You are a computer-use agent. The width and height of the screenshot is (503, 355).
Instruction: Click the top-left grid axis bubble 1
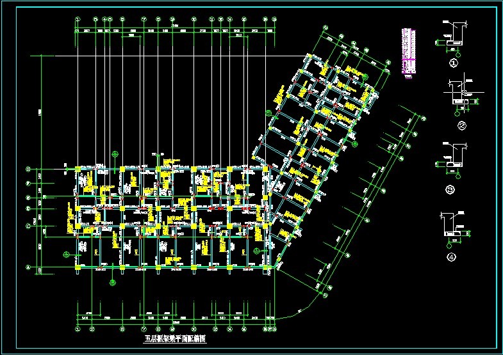tap(76, 20)
